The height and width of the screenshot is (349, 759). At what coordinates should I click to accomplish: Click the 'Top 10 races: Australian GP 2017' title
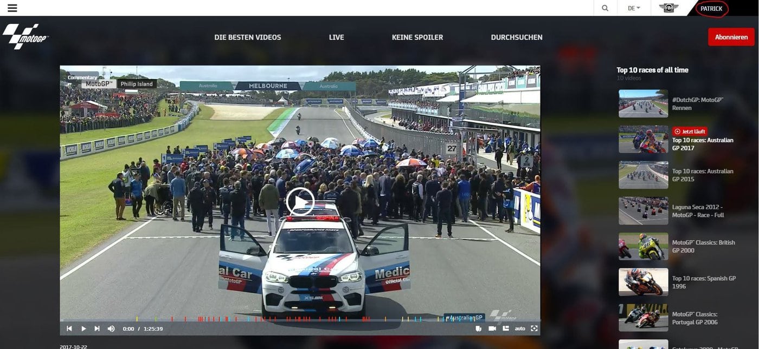(703, 144)
